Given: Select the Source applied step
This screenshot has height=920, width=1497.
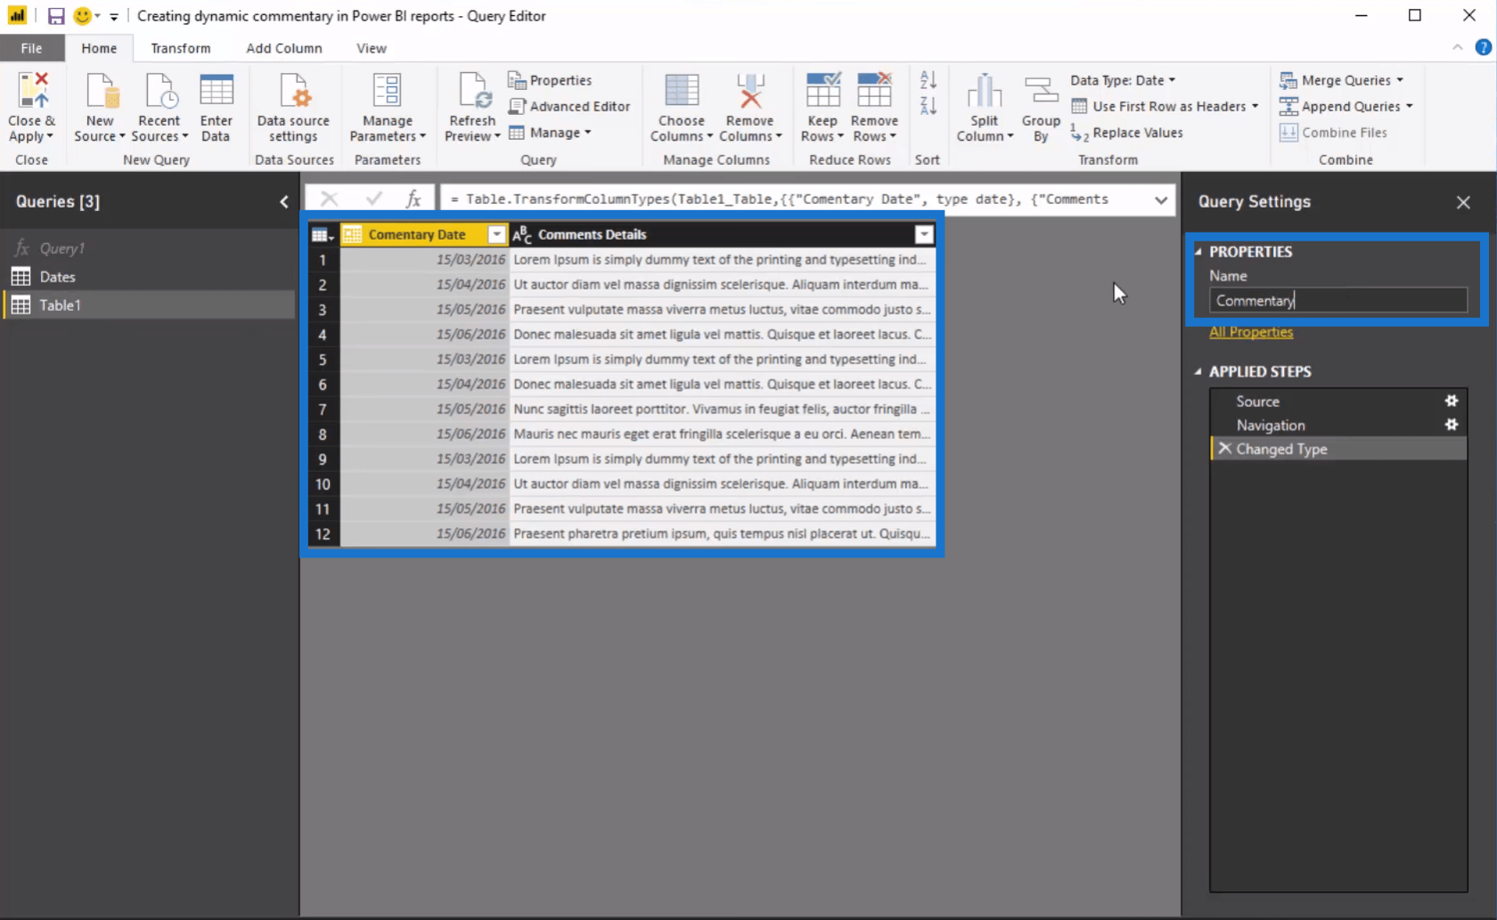Looking at the screenshot, I should (1338, 401).
